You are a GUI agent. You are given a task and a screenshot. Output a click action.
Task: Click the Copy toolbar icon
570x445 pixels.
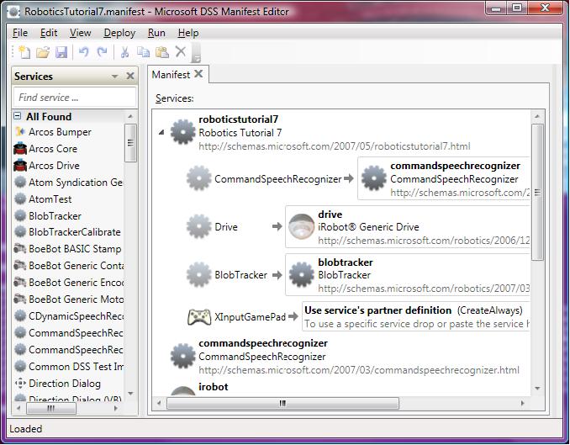[143, 52]
